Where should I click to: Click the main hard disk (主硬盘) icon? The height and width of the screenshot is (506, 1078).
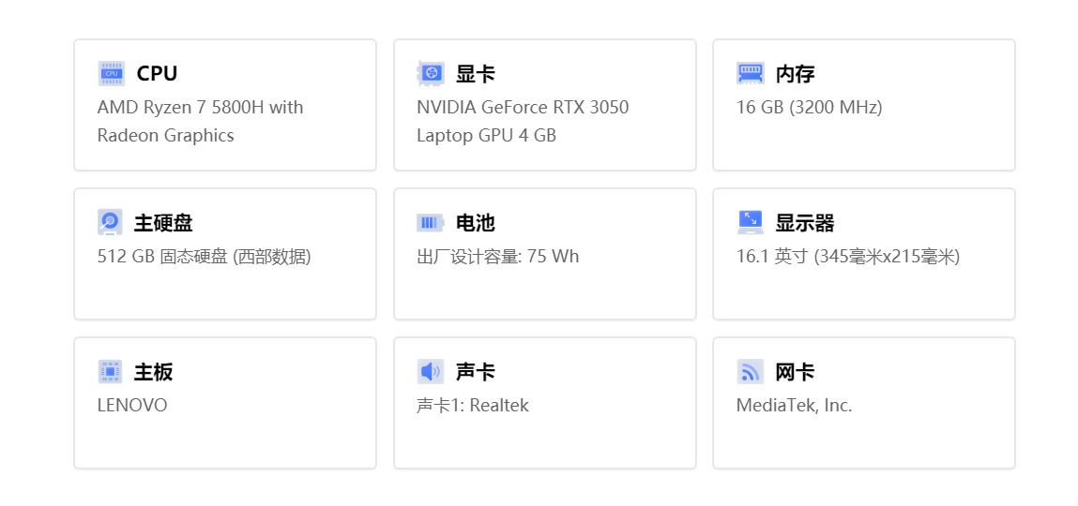coord(110,222)
